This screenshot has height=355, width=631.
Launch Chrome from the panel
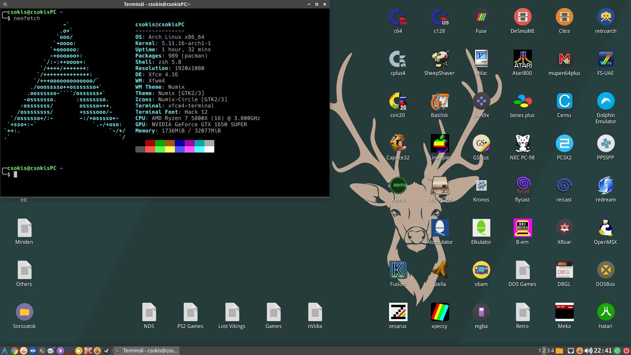14,351
